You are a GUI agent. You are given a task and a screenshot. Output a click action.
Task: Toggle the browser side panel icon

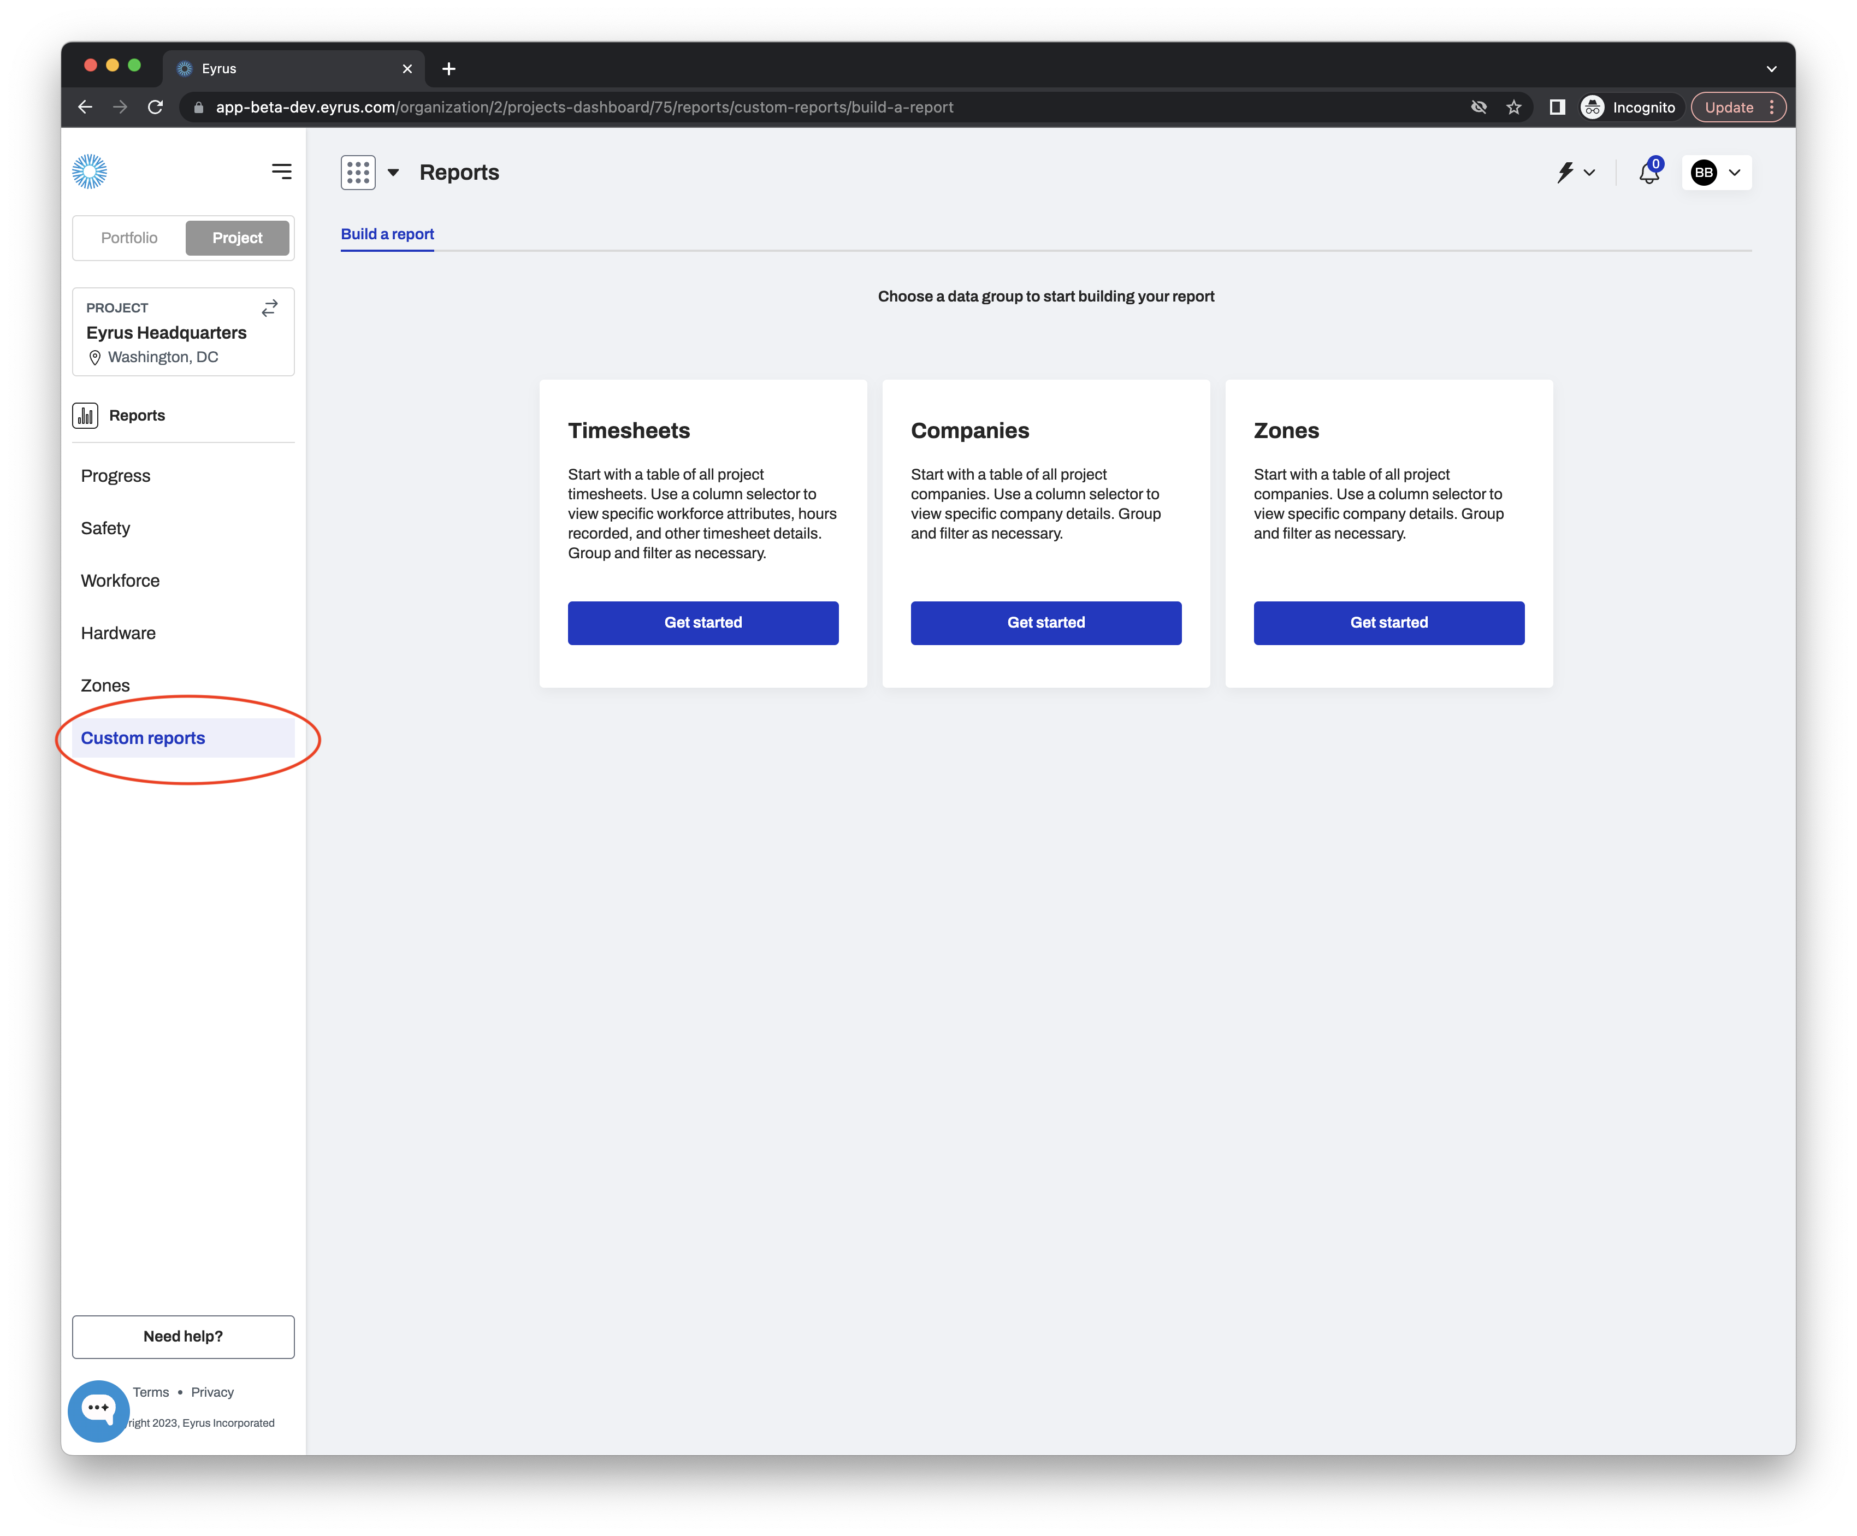coord(1557,107)
